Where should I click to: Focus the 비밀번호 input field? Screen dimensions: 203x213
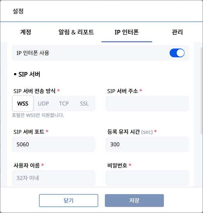pos(147,178)
